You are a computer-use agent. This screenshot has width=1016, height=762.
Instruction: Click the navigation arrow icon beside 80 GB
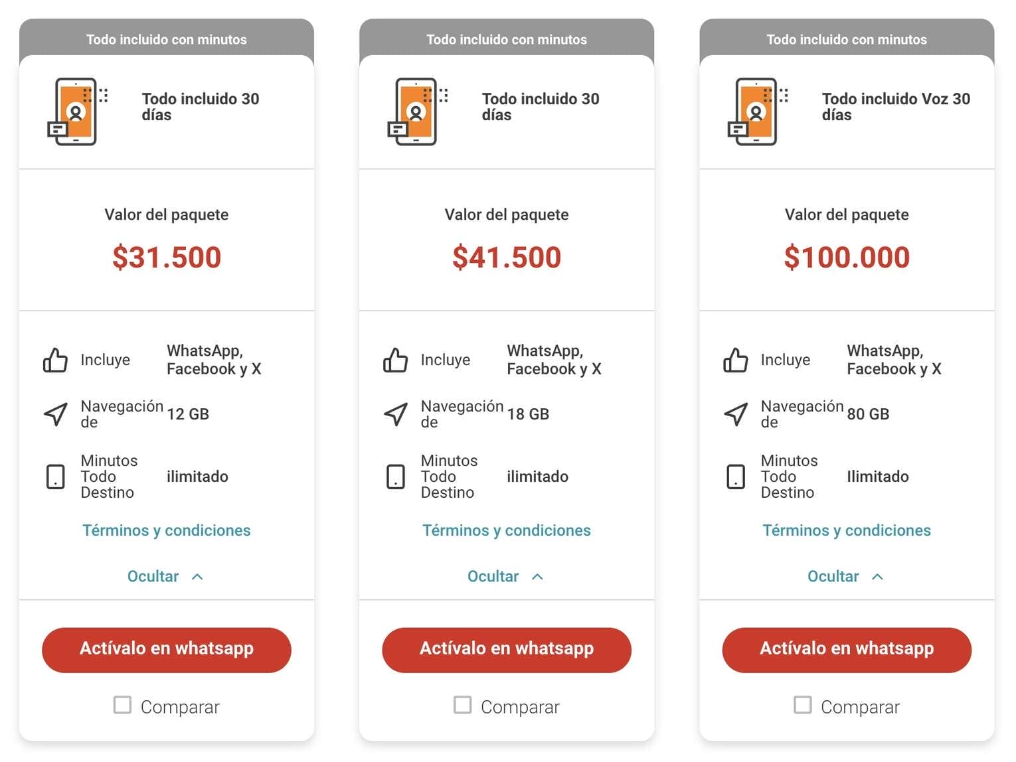tap(736, 414)
